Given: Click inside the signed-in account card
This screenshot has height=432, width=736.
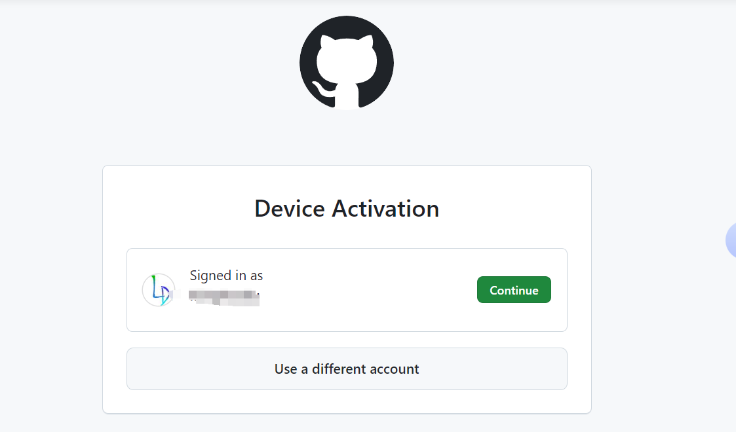Looking at the screenshot, I should pyautogui.click(x=347, y=290).
